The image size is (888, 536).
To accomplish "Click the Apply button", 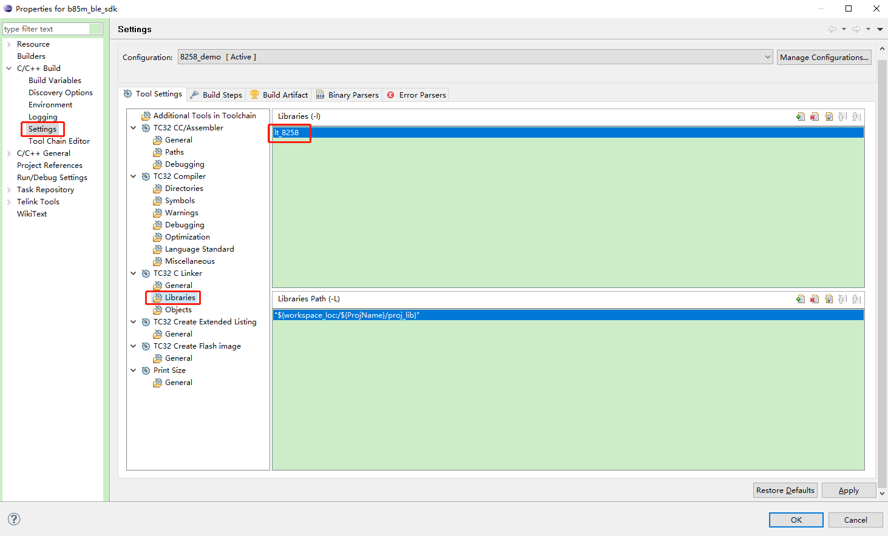I will pyautogui.click(x=849, y=490).
